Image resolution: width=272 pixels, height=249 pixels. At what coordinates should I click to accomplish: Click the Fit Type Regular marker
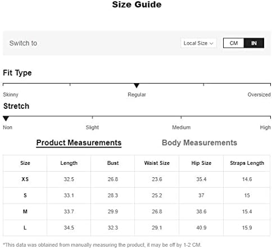pos(137,86)
